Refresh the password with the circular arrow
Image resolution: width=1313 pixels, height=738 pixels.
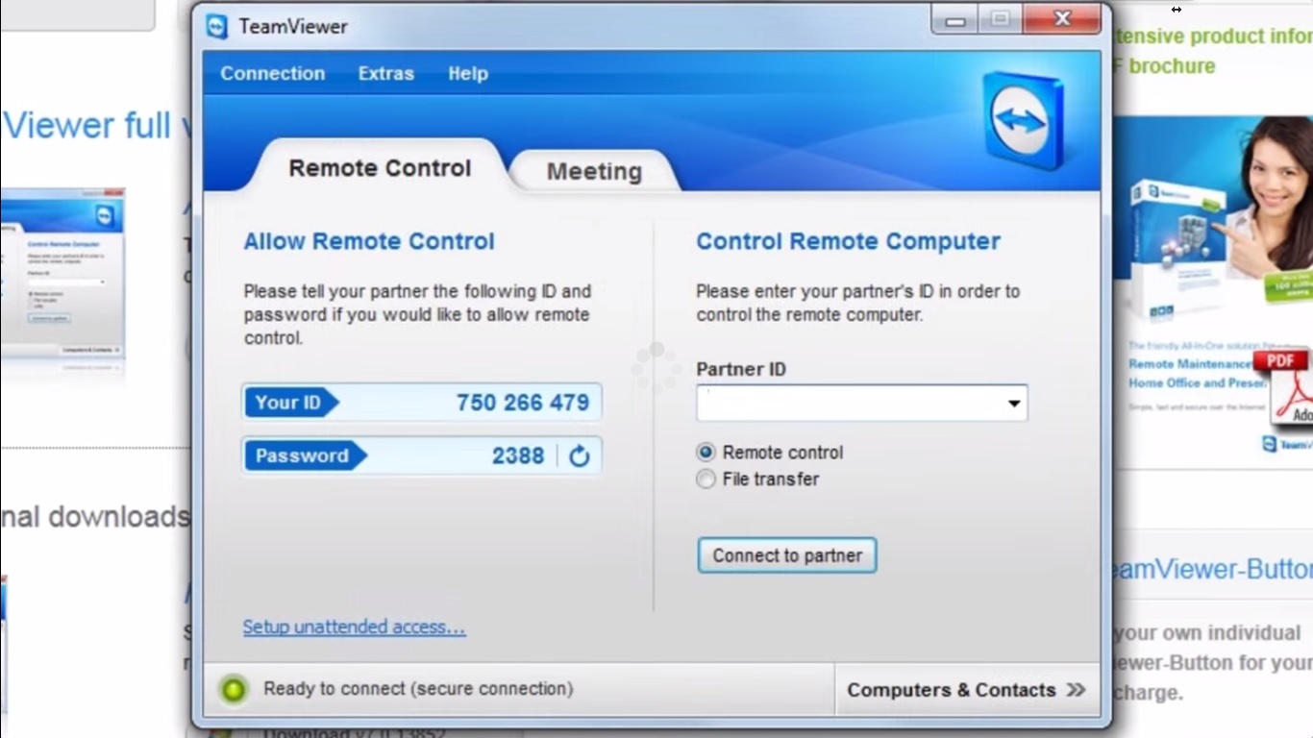click(x=579, y=455)
